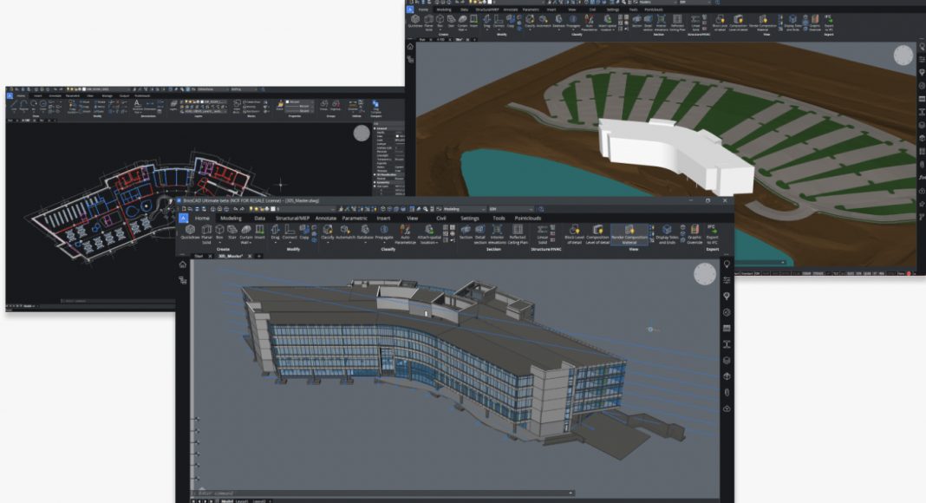Open the Pointclouds ribbon tab in front window
The width and height of the screenshot is (926, 503).
pyautogui.click(x=527, y=219)
